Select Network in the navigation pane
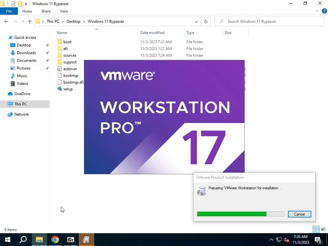Screen dimensions: 328x246 (x=21, y=114)
